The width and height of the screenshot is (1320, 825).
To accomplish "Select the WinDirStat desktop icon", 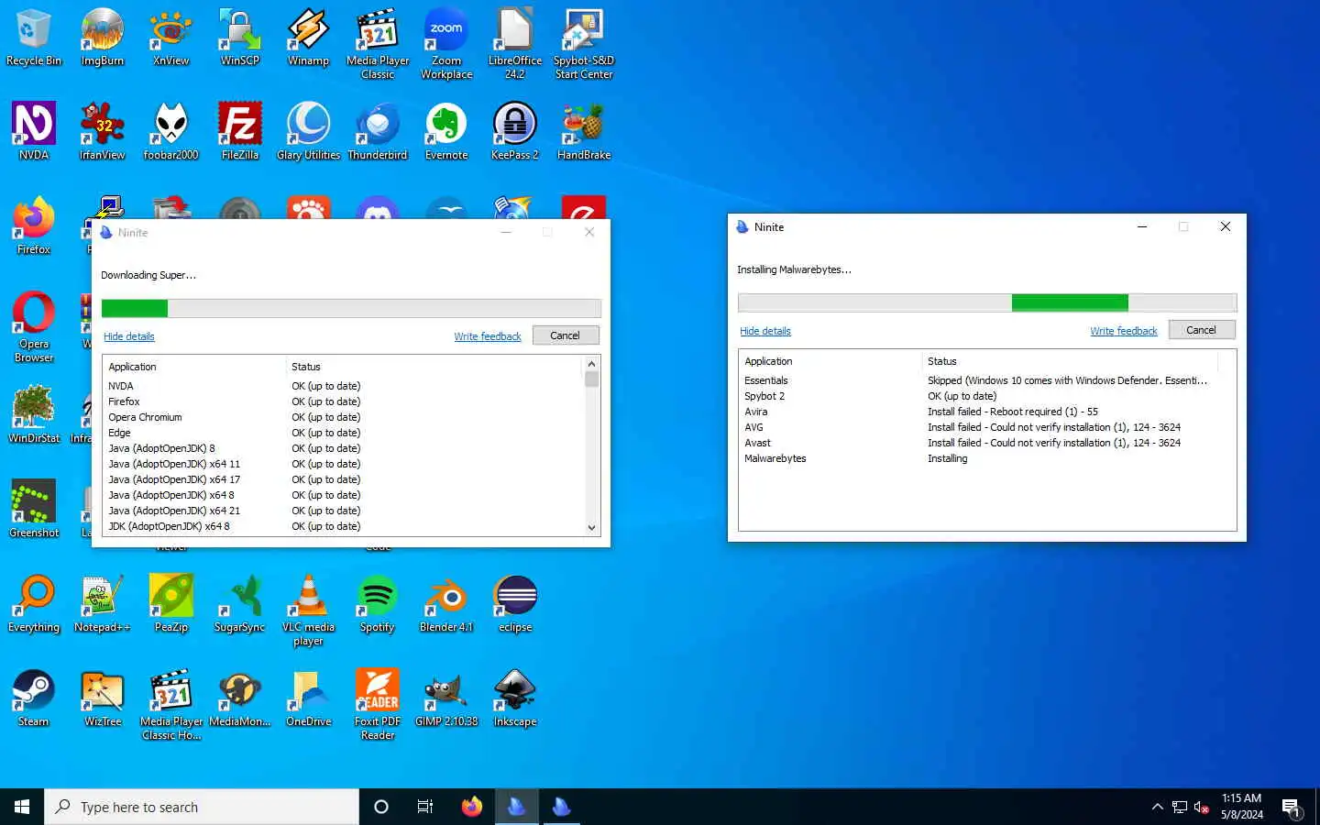I will pyautogui.click(x=33, y=414).
